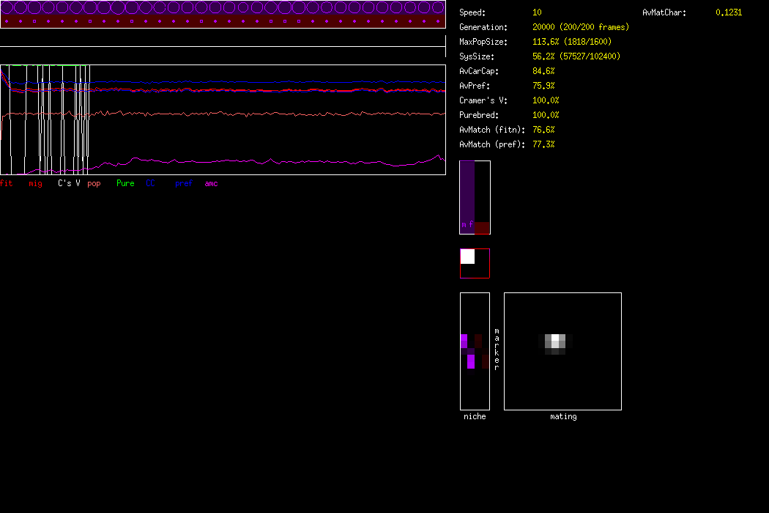
Task: Click the red 'fit' legend label
Action: [x=7, y=183]
